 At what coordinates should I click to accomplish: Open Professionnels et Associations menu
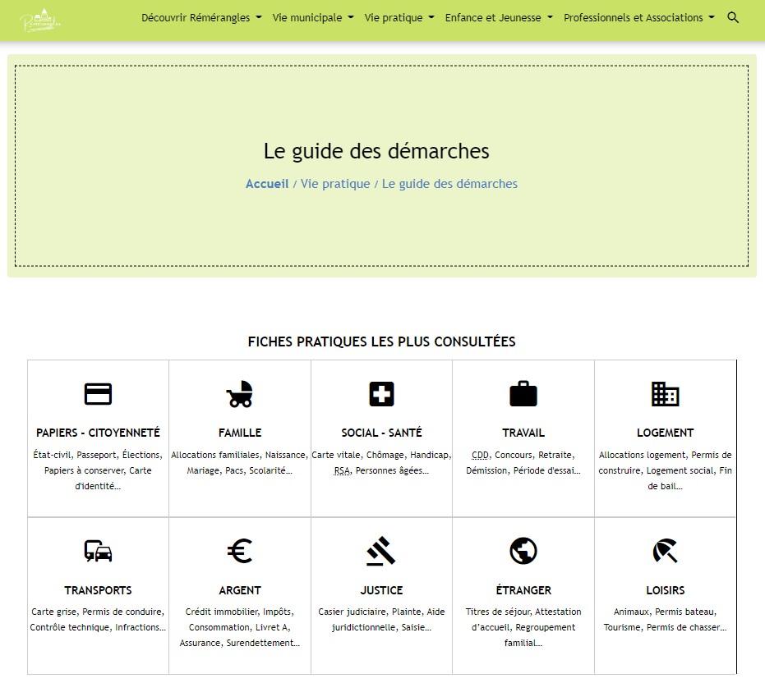[638, 17]
